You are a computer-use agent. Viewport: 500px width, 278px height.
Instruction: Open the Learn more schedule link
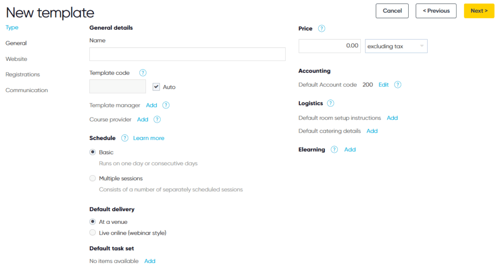click(x=148, y=138)
